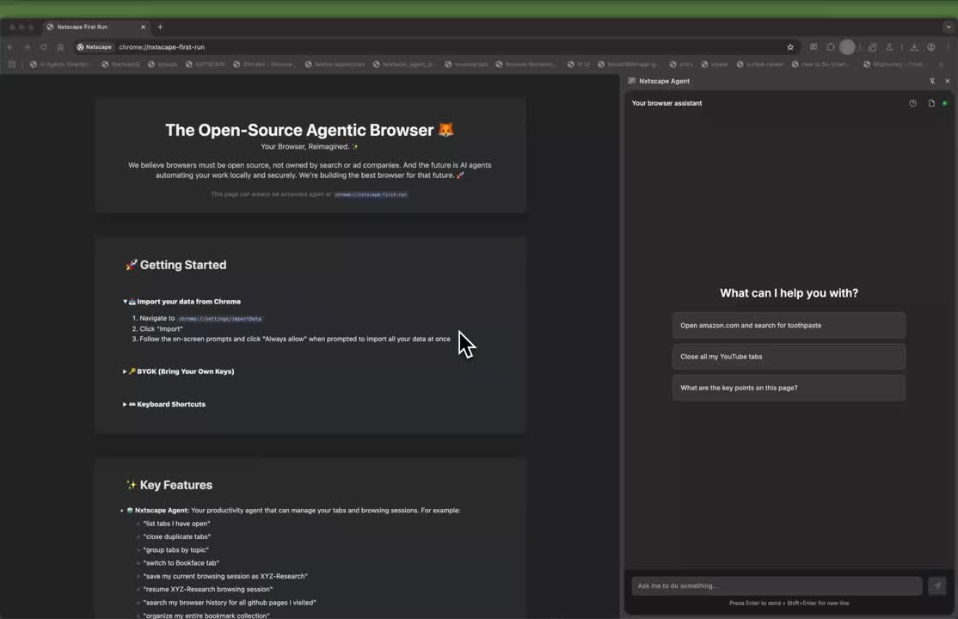Click the chrome://nxtscape-first-run code link
This screenshot has width=958, height=619.
pos(371,194)
